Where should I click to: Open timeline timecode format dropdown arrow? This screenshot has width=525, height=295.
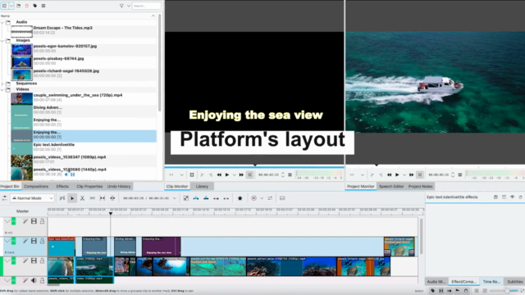click(x=175, y=198)
